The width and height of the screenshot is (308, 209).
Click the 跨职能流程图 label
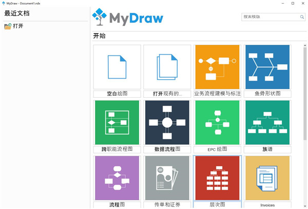click(x=117, y=149)
